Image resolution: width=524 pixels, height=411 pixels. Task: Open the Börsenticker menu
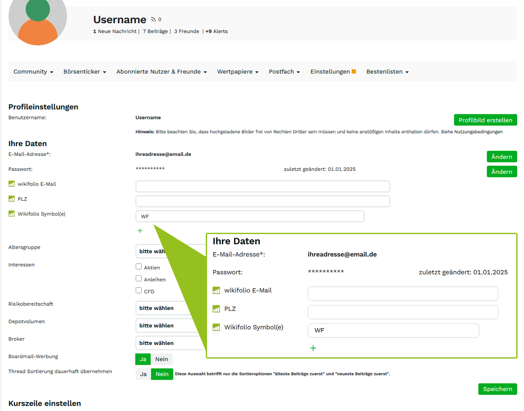(x=85, y=72)
